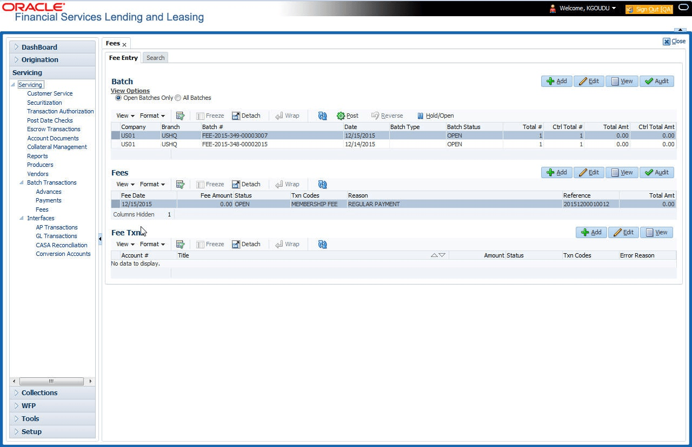Image resolution: width=692 pixels, height=447 pixels.
Task: Click the navigation pane horizontal scrollbar
Action: (x=52, y=381)
